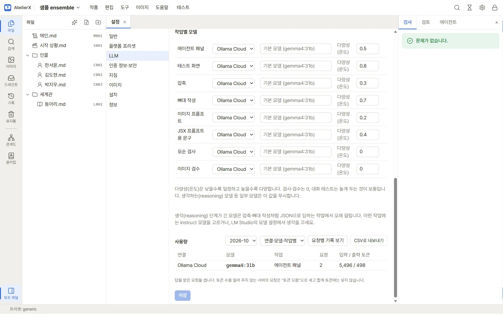503x314 pixels.
Task: Open provider dropdown for 모순 검사
Action: point(234,152)
